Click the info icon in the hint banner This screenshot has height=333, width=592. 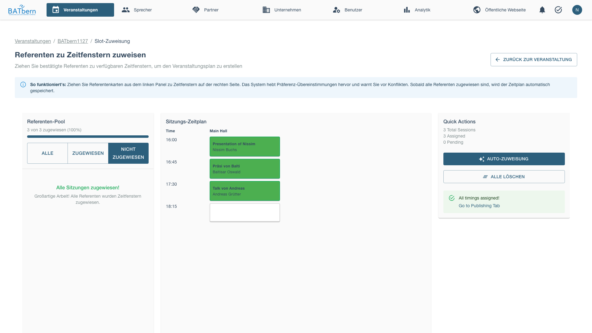click(x=23, y=84)
